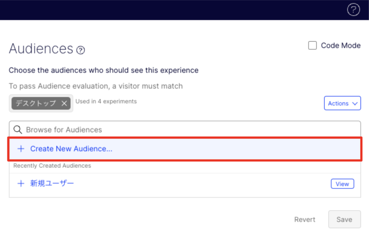Image resolution: width=369 pixels, height=237 pixels.
Task: Click the Revert button
Action: [304, 219]
